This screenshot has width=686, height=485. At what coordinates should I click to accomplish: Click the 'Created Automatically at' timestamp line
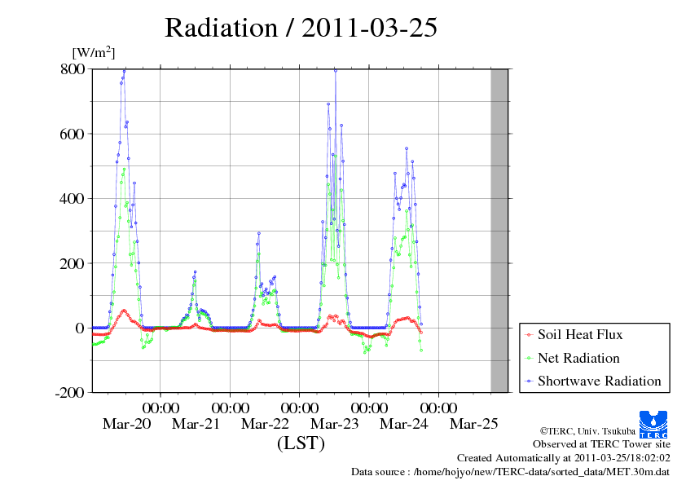564,458
